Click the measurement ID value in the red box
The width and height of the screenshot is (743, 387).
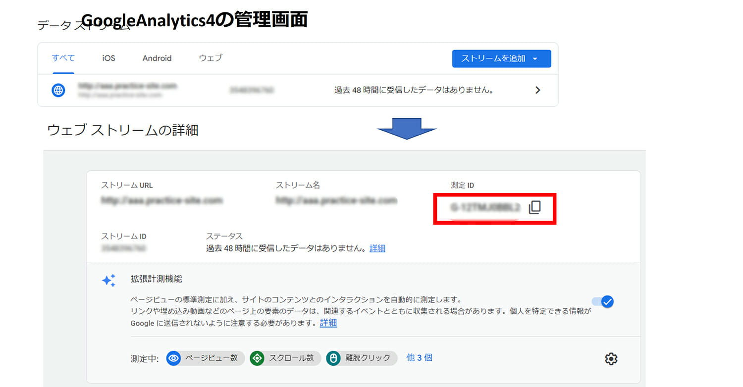[485, 208]
